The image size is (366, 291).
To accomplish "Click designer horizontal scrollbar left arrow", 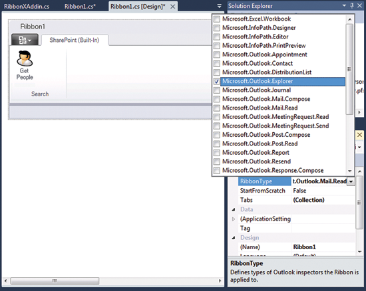I will (x=5, y=281).
